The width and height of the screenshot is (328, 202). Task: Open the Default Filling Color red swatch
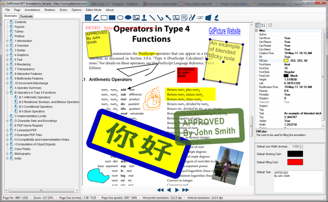295,162
